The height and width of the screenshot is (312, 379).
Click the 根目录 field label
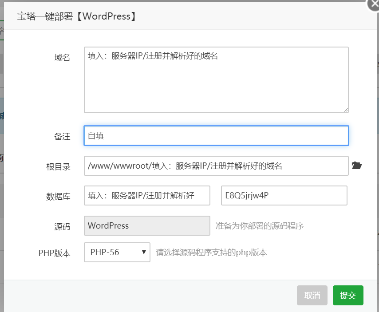pyautogui.click(x=59, y=166)
